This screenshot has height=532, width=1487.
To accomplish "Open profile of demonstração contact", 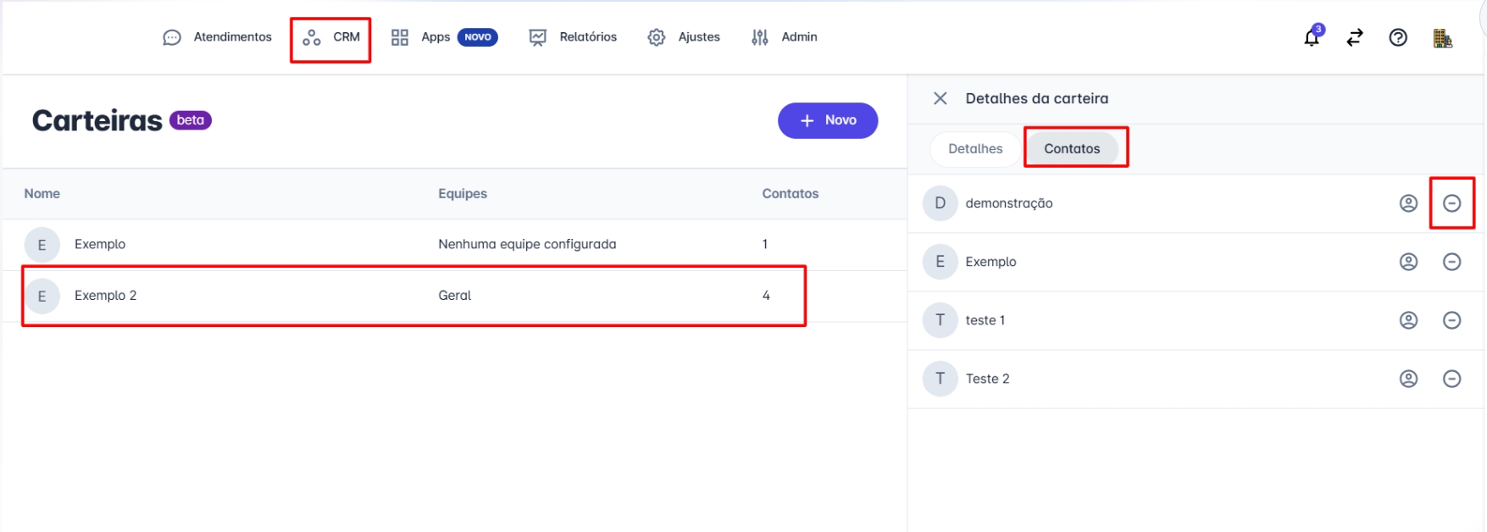I will tap(1408, 203).
